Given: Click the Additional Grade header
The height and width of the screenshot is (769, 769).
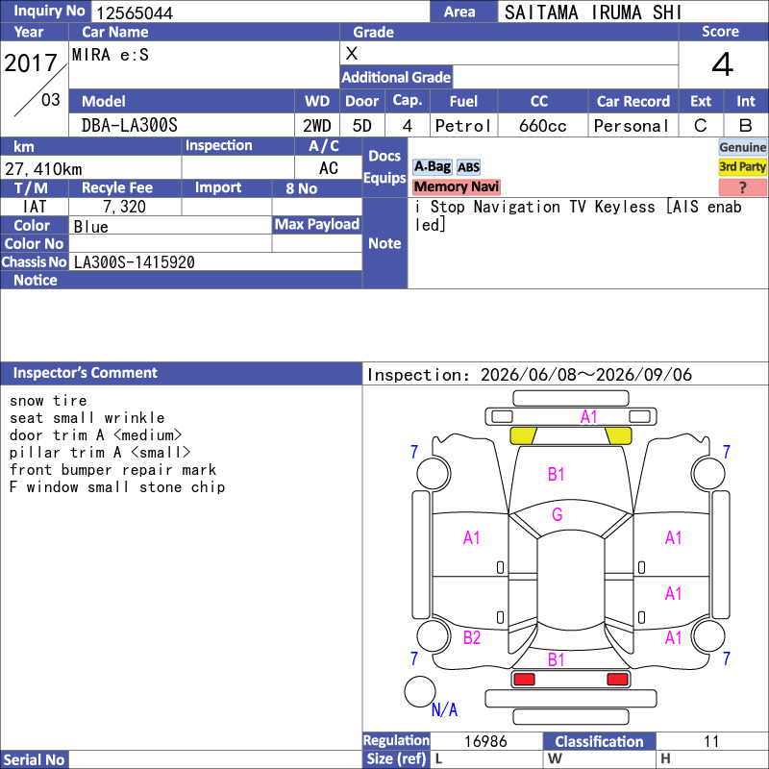Looking at the screenshot, I should click(396, 77).
